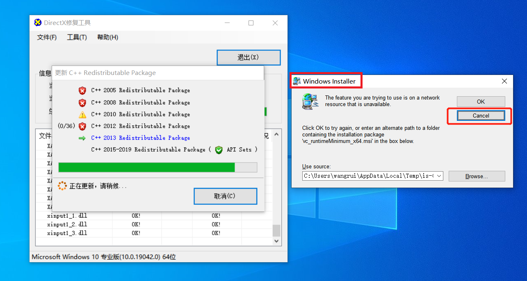This screenshot has height=281, width=527.
Task: Open the 文件(F) menu
Action: tap(47, 37)
